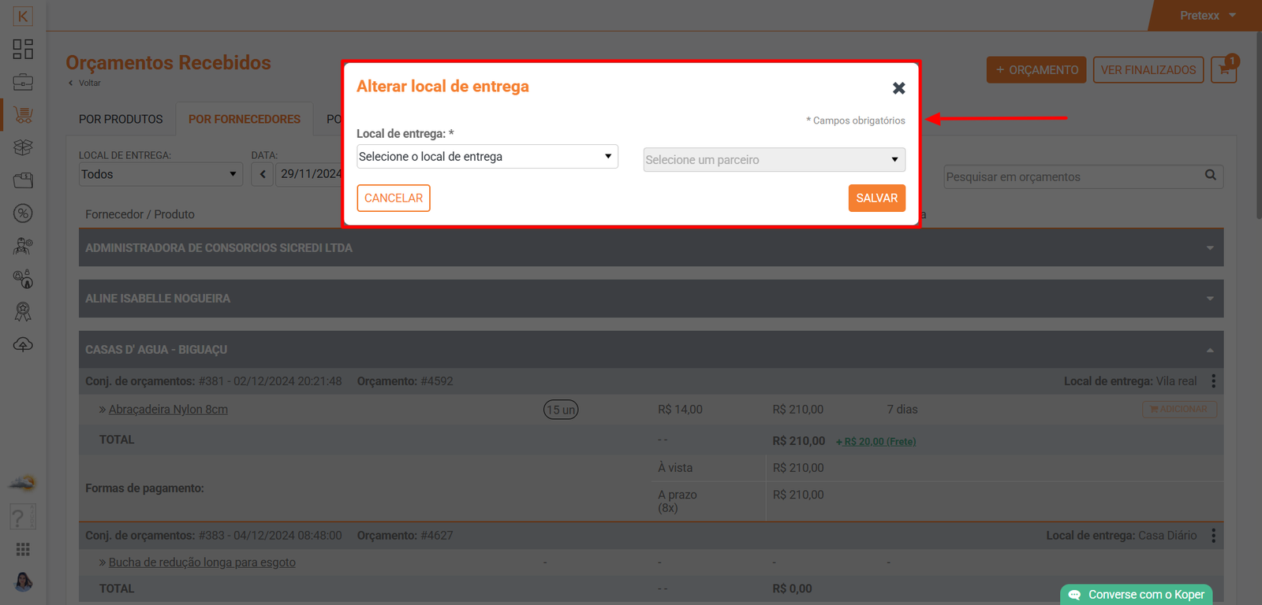Viewport: 1262px width, 605px height.
Task: Expand the ALINE ISABELLE NOGUEIRA supplier row
Action: (651, 299)
